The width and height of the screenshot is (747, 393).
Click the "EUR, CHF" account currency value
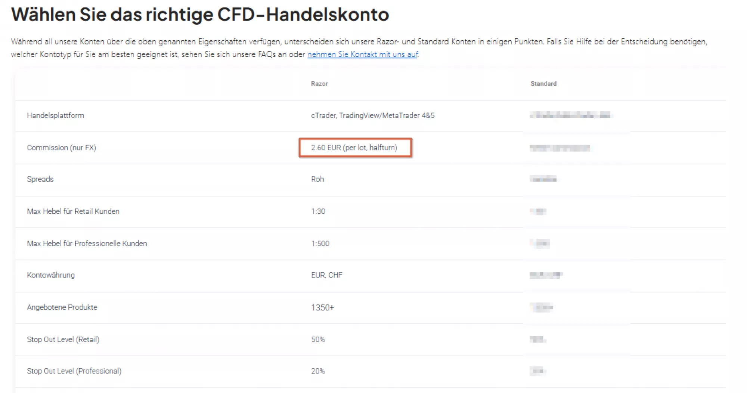tap(326, 275)
